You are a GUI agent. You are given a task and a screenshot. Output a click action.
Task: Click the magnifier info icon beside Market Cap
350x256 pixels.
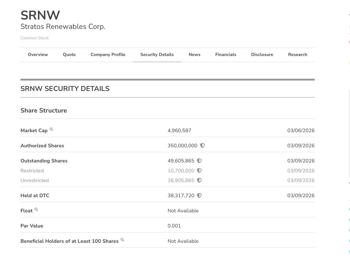[x=51, y=129]
